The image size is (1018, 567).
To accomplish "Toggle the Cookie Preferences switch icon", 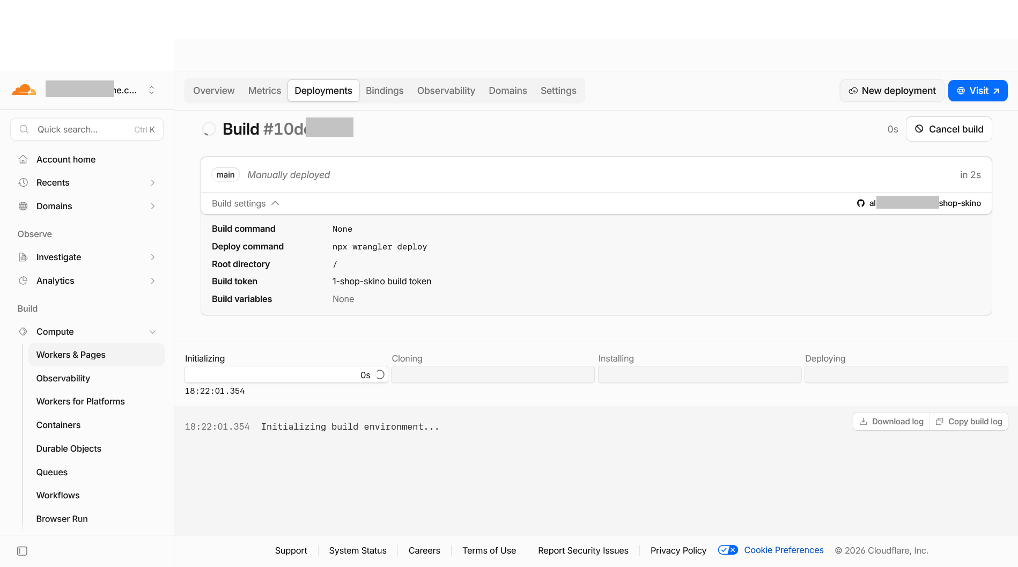I will (728, 550).
